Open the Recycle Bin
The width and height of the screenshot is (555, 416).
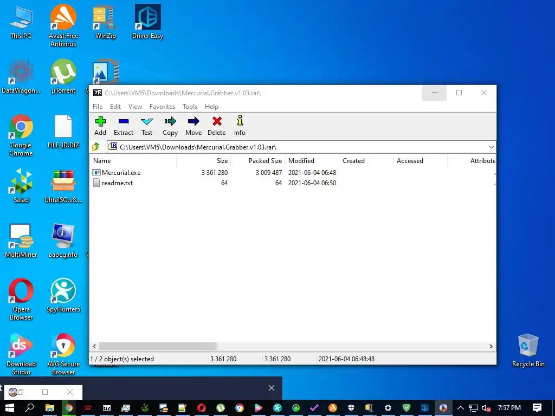[528, 350]
